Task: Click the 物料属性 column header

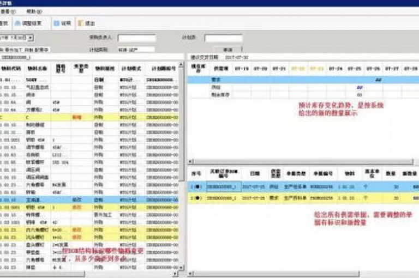Action: tap(105, 69)
